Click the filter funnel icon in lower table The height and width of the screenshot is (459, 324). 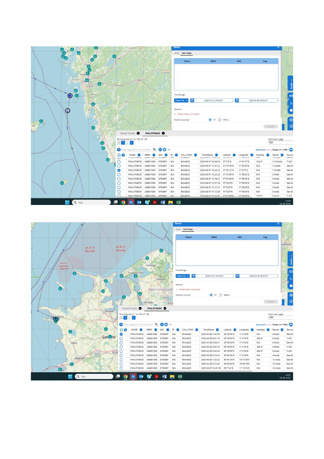(x=121, y=325)
